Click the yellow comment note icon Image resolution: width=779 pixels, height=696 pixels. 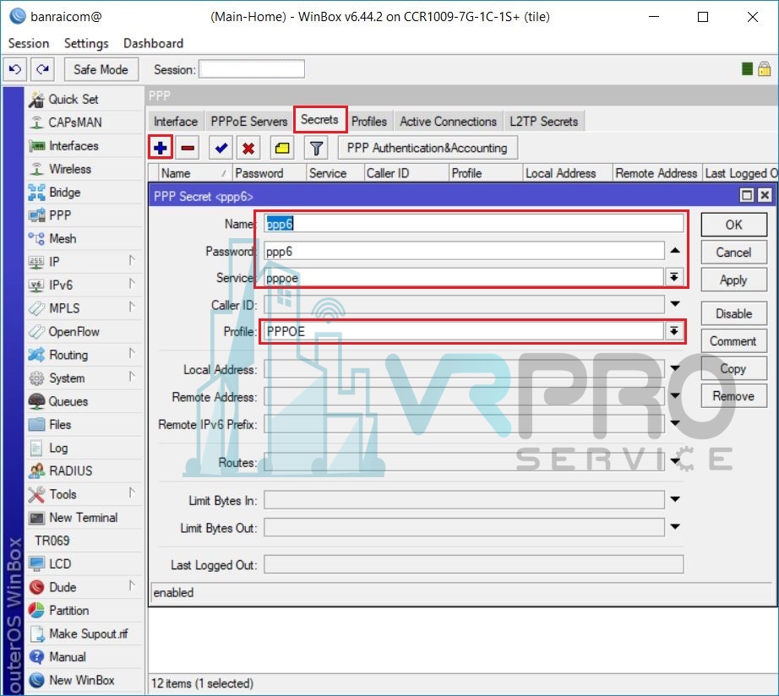(282, 148)
